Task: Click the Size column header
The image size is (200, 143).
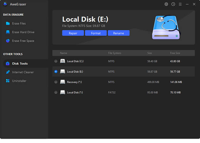Action: point(149,53)
